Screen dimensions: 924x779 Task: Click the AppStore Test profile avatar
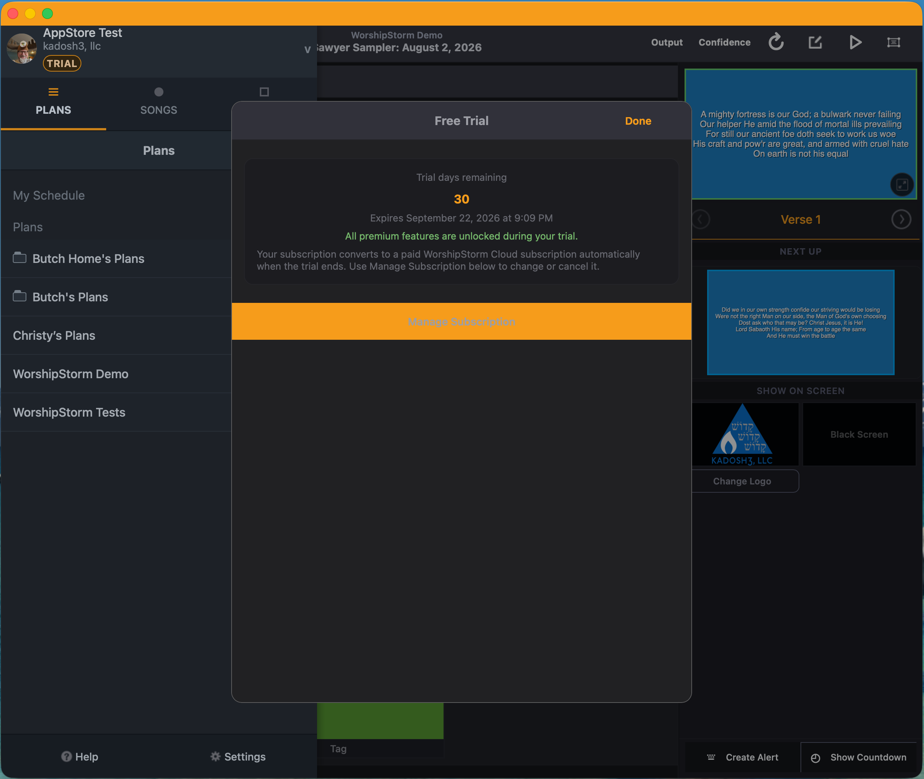21,49
